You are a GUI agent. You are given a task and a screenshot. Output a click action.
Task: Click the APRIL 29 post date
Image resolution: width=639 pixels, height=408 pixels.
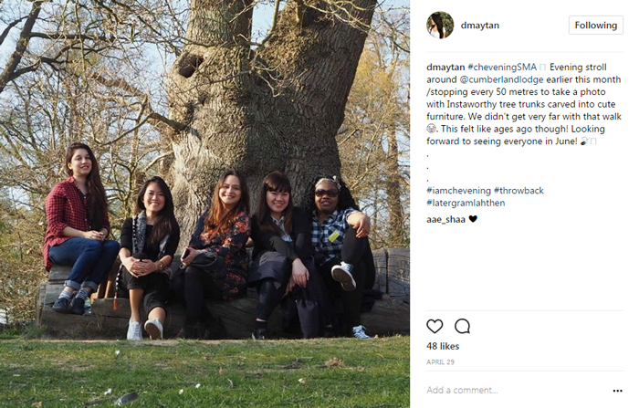point(440,362)
